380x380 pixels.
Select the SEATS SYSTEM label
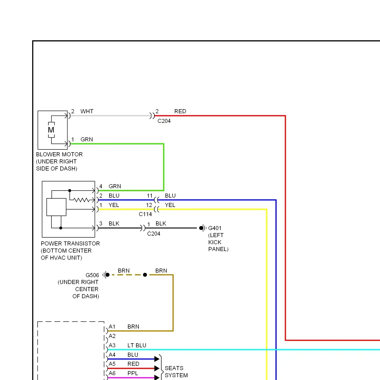tap(176, 372)
